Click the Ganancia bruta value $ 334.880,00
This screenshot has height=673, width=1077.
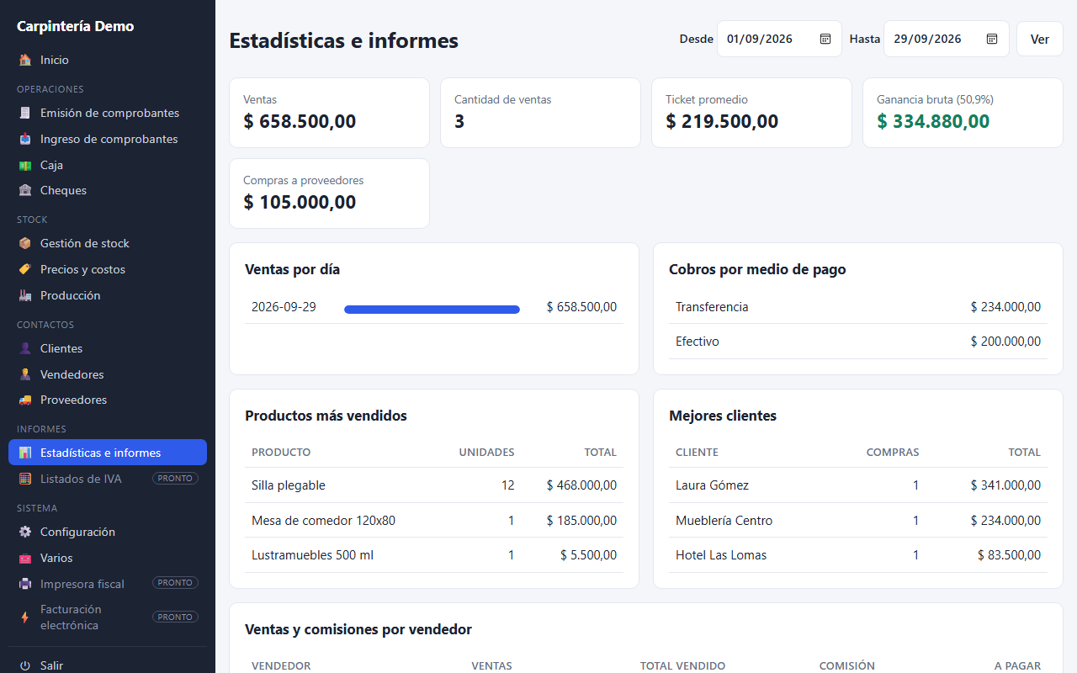(x=933, y=121)
